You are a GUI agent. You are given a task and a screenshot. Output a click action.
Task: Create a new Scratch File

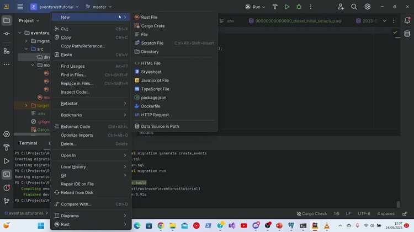175,43
